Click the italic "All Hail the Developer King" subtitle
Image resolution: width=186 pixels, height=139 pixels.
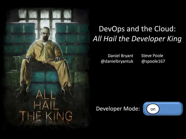click(x=137, y=39)
